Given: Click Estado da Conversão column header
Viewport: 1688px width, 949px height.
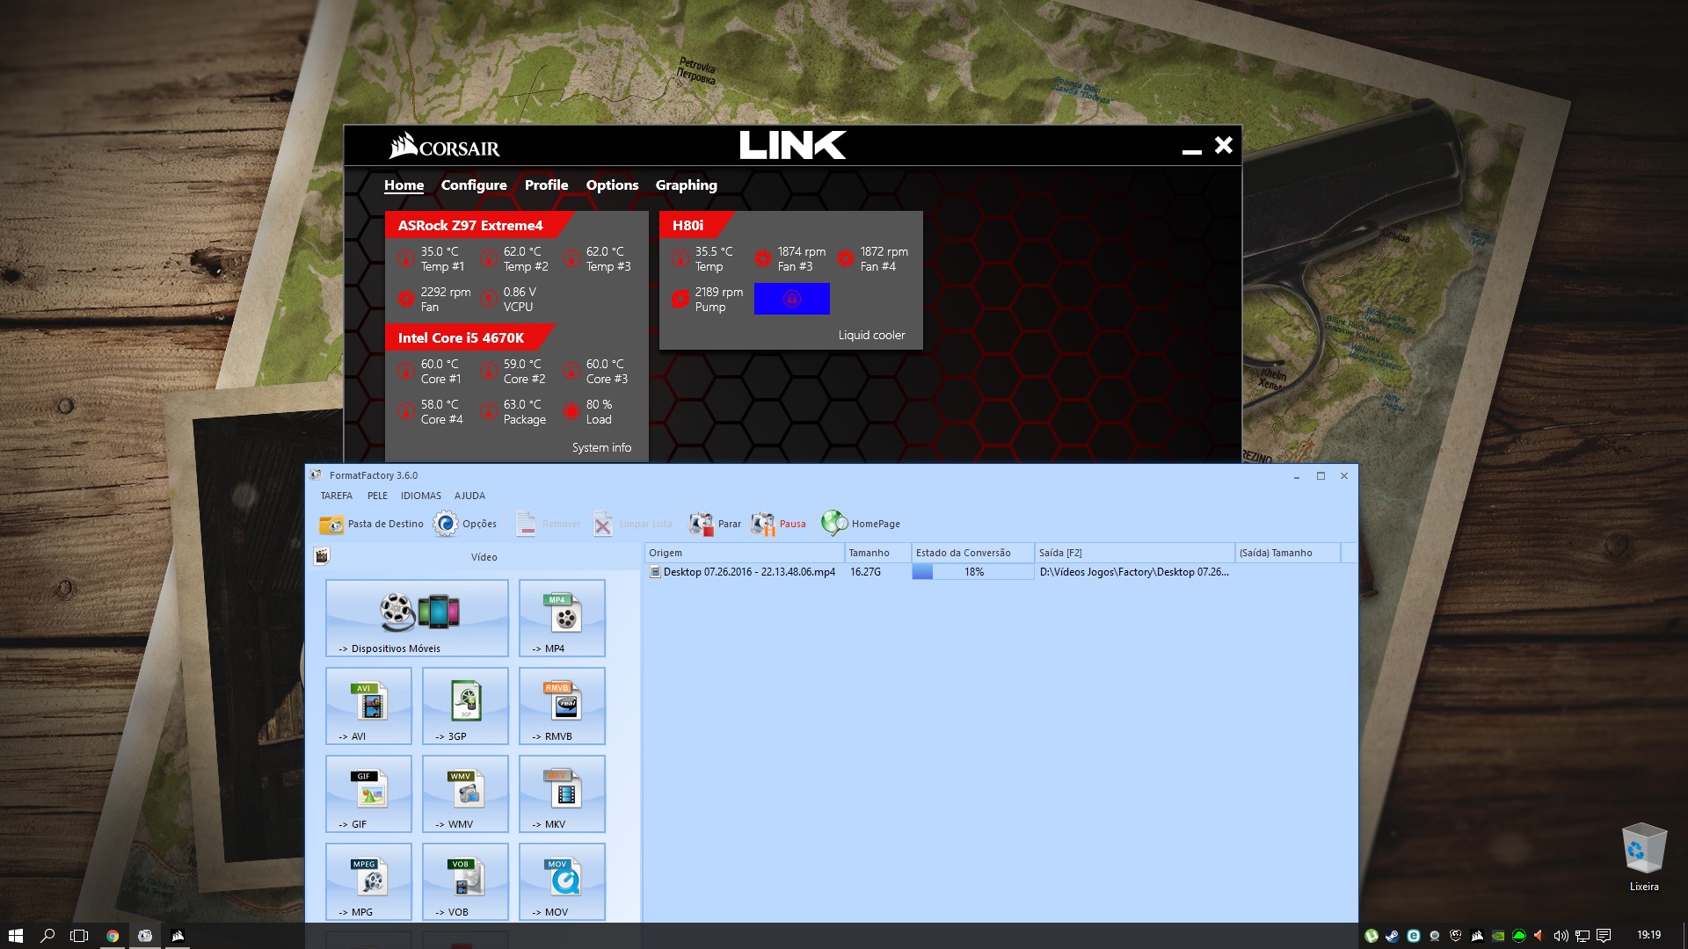Looking at the screenshot, I should (x=972, y=553).
